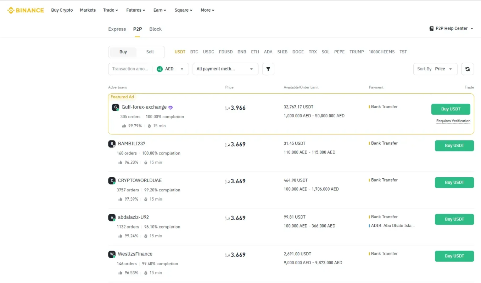
Task: Refresh the listings with the refresh icon
Action: tap(468, 69)
